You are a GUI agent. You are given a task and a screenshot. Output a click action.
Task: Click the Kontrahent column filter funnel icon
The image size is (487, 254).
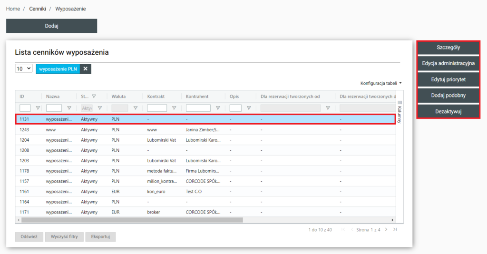(218, 108)
